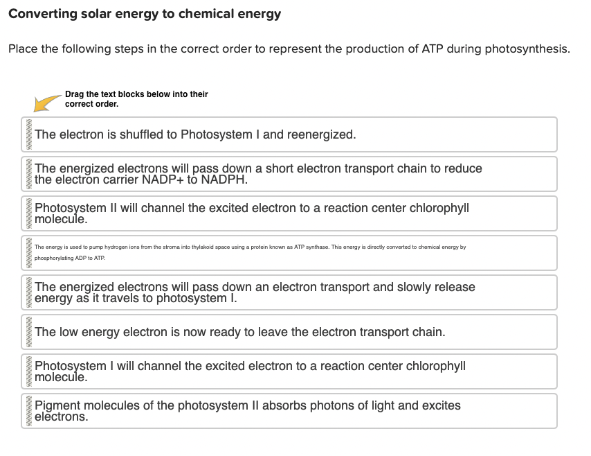The image size is (591, 456).
Task: Select the electron shuffled to Photosystem I block
Action: [277, 134]
